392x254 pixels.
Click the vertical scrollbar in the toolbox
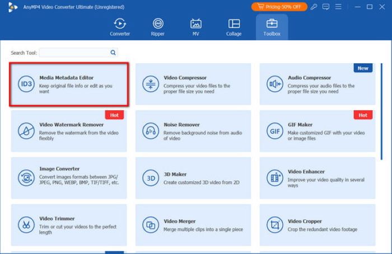(x=381, y=111)
